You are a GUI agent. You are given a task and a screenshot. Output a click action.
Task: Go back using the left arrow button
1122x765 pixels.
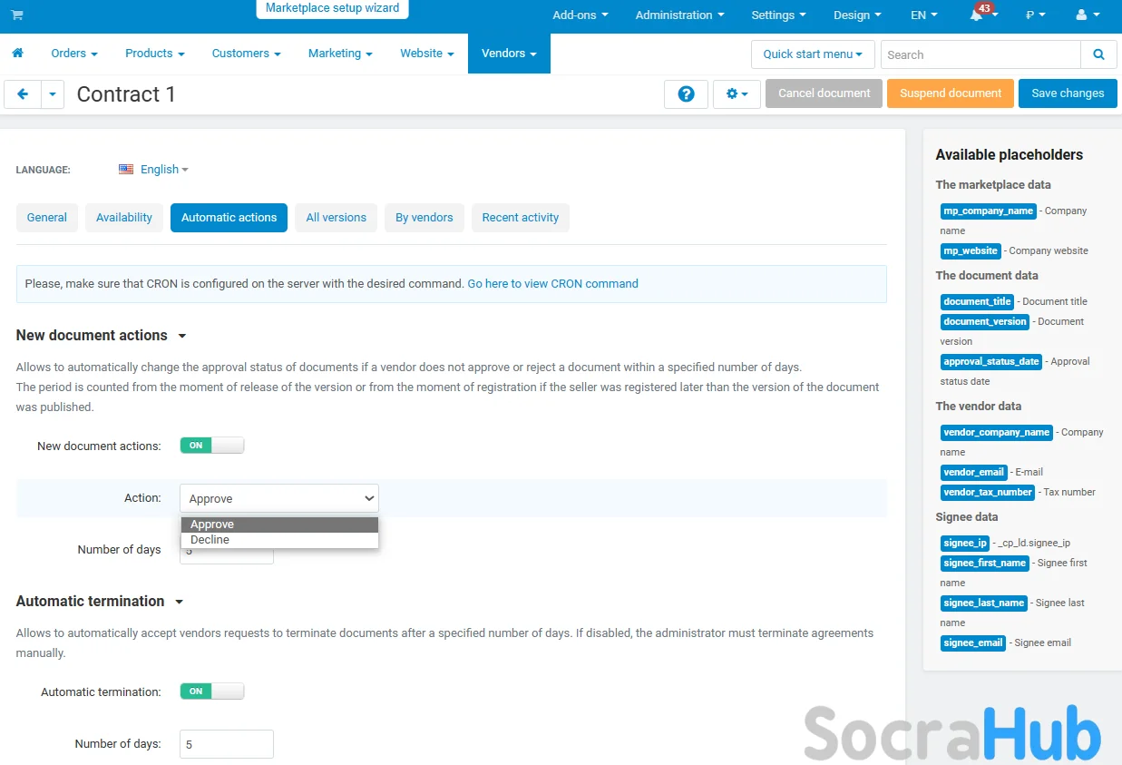click(x=23, y=93)
